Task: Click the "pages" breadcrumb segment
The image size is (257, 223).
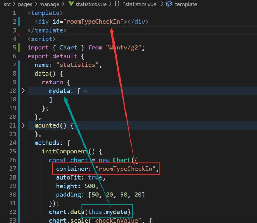Action: [25, 4]
